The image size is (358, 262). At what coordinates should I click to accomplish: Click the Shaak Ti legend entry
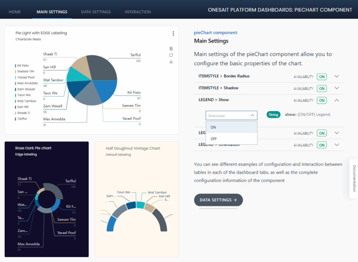23,113
